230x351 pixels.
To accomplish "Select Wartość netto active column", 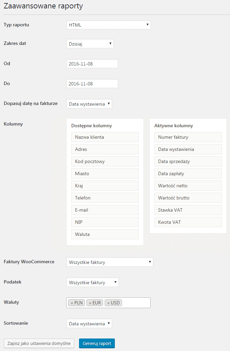I will pyautogui.click(x=188, y=186).
